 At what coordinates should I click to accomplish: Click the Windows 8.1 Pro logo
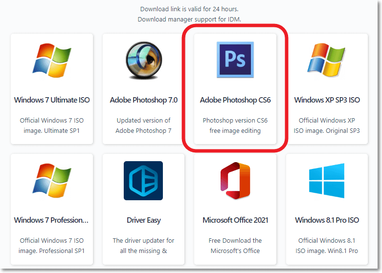coord(327,181)
